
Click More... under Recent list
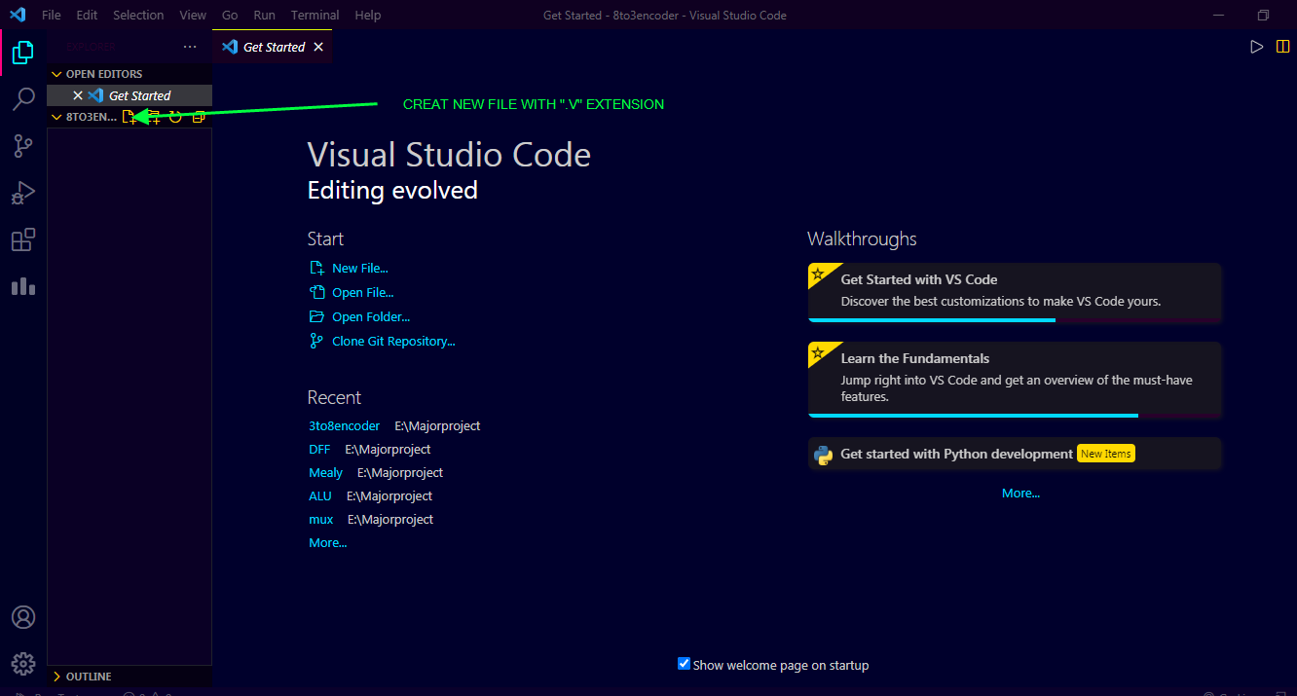tap(328, 542)
